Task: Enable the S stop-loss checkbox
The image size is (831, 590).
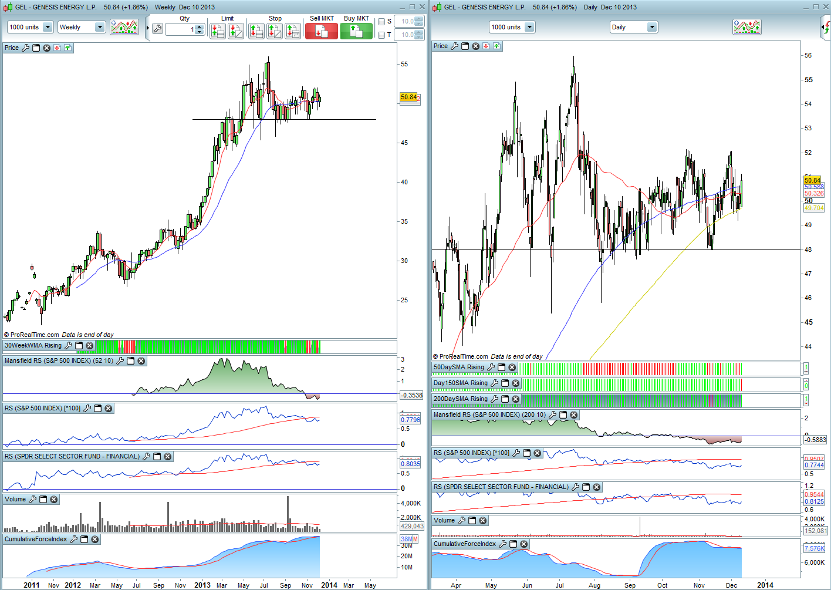Action: (381, 22)
